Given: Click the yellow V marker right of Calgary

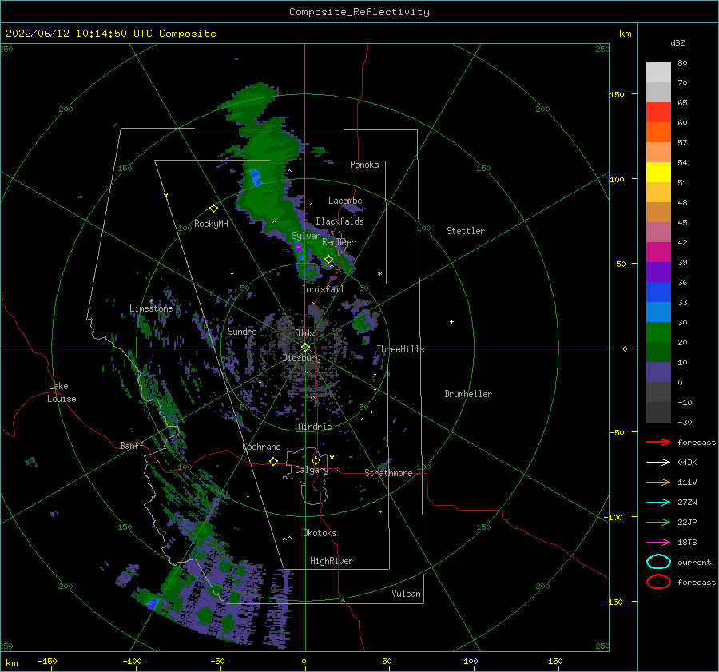Looking at the screenshot, I should point(332,457).
